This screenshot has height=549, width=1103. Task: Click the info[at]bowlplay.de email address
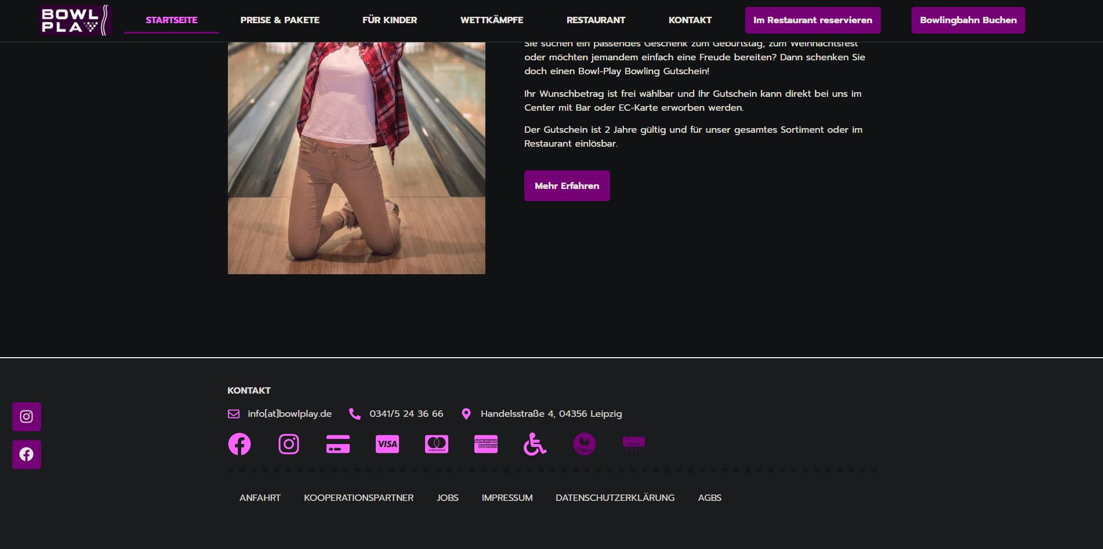[290, 414]
